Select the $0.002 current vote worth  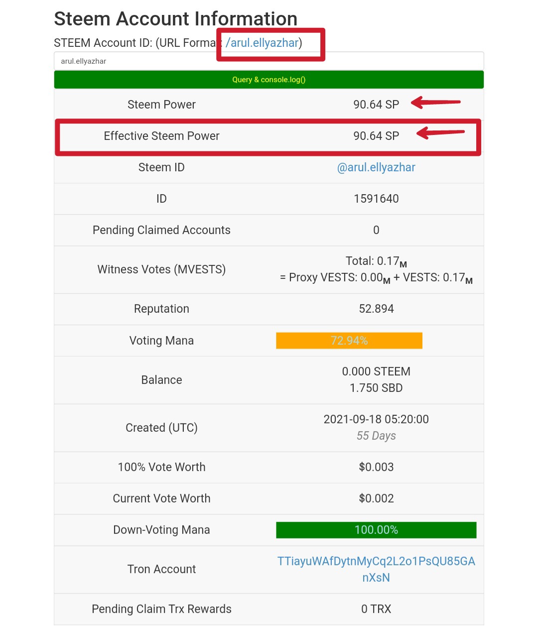coord(376,499)
